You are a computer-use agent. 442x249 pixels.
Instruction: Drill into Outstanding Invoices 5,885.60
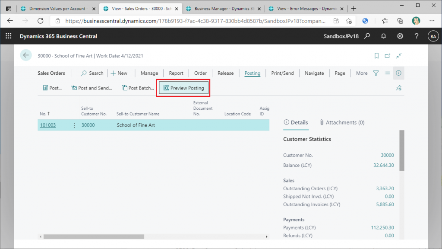point(385,204)
